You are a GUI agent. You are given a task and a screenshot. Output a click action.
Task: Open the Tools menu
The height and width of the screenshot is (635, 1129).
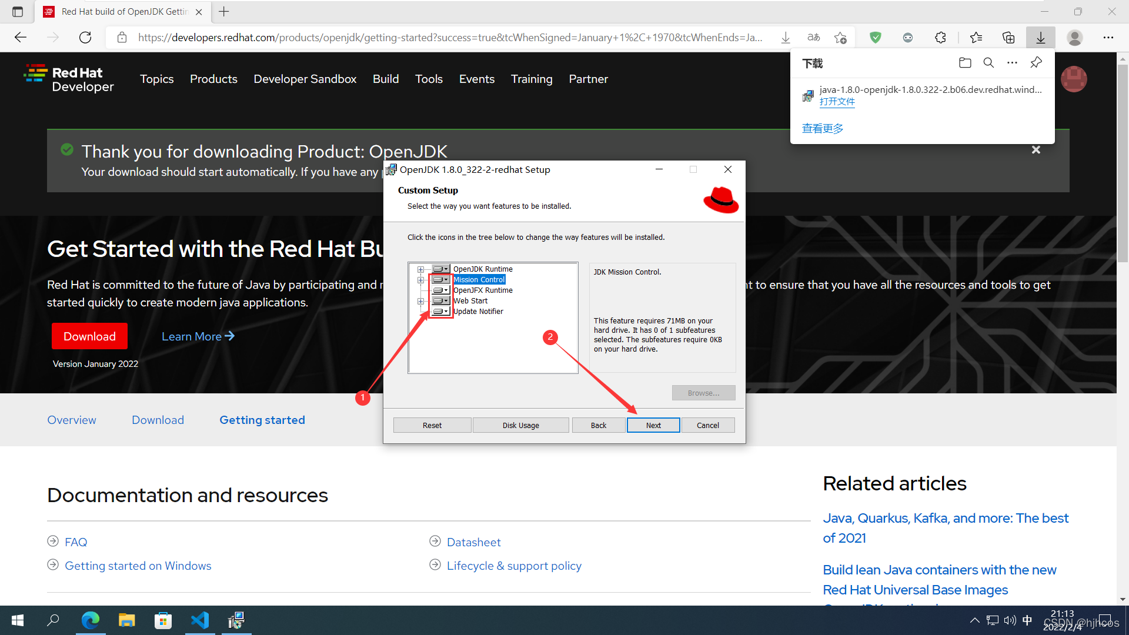[429, 79]
